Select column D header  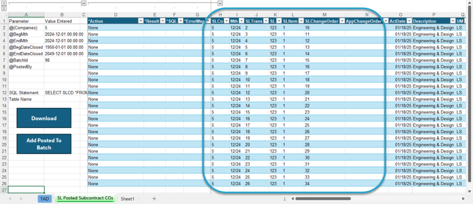coord(116,14)
